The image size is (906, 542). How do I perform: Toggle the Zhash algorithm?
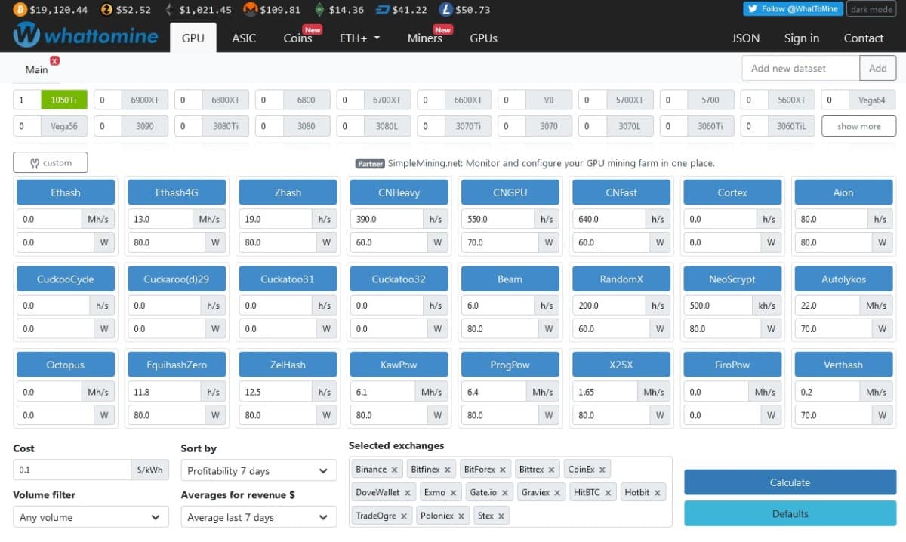tap(288, 192)
